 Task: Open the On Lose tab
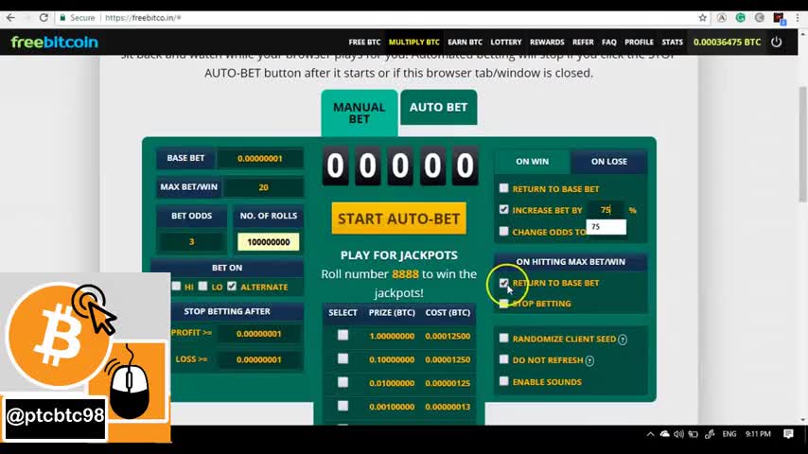pos(608,162)
